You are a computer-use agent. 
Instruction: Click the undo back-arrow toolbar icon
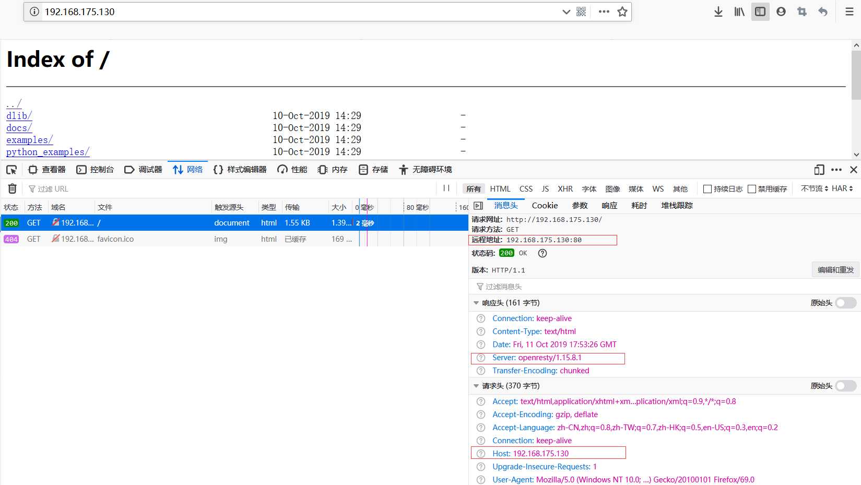[x=823, y=11]
